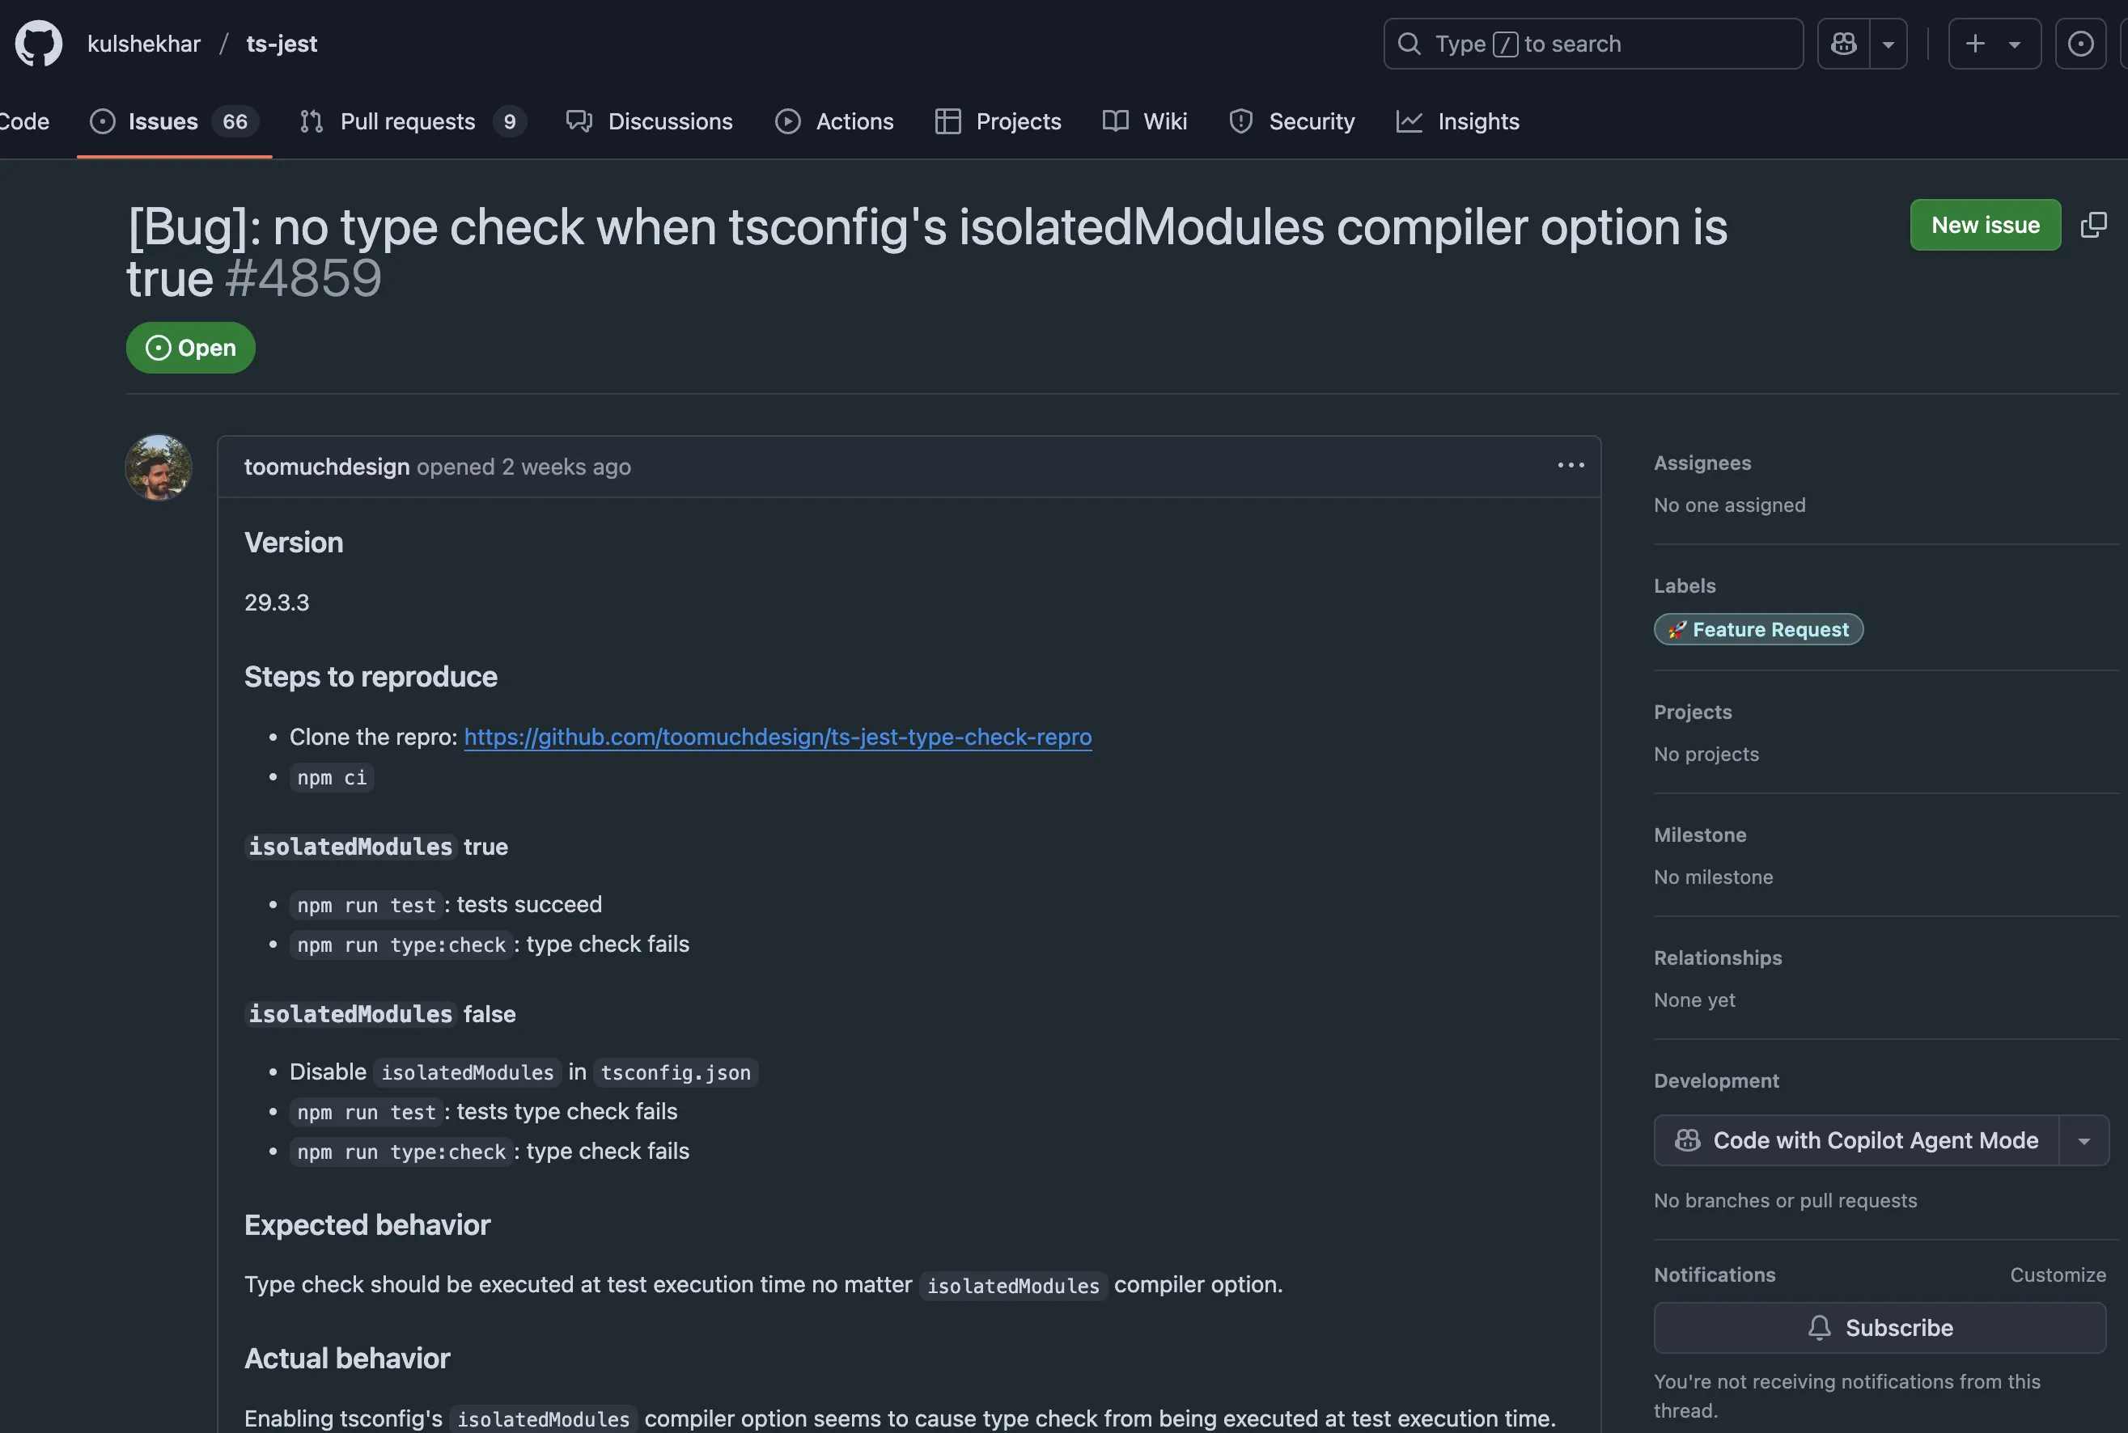The image size is (2128, 1433).
Task: Subscribe to this issue's notifications
Action: (x=1880, y=1328)
